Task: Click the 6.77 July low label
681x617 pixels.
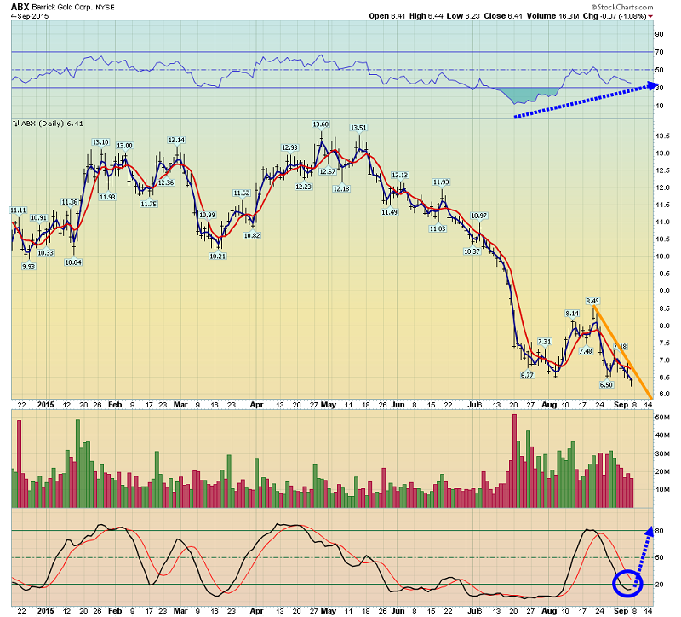Action: pyautogui.click(x=527, y=375)
